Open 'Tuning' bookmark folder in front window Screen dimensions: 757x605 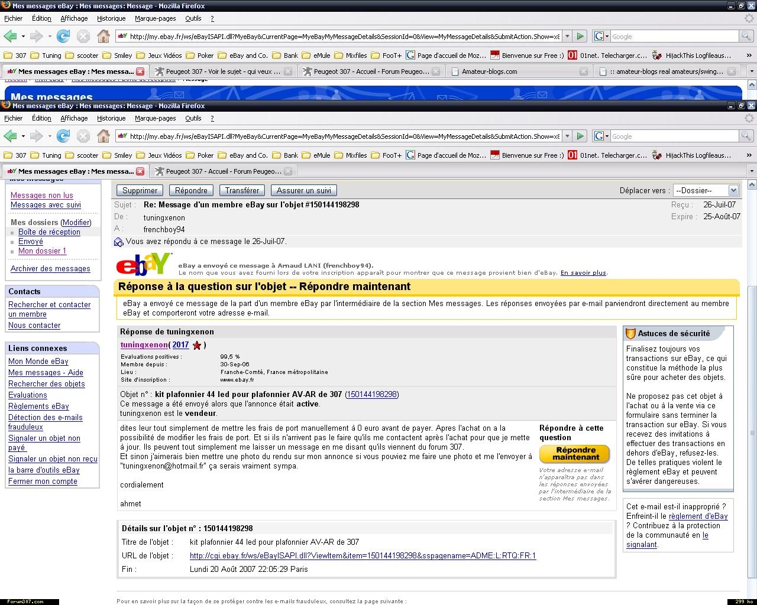click(x=47, y=155)
